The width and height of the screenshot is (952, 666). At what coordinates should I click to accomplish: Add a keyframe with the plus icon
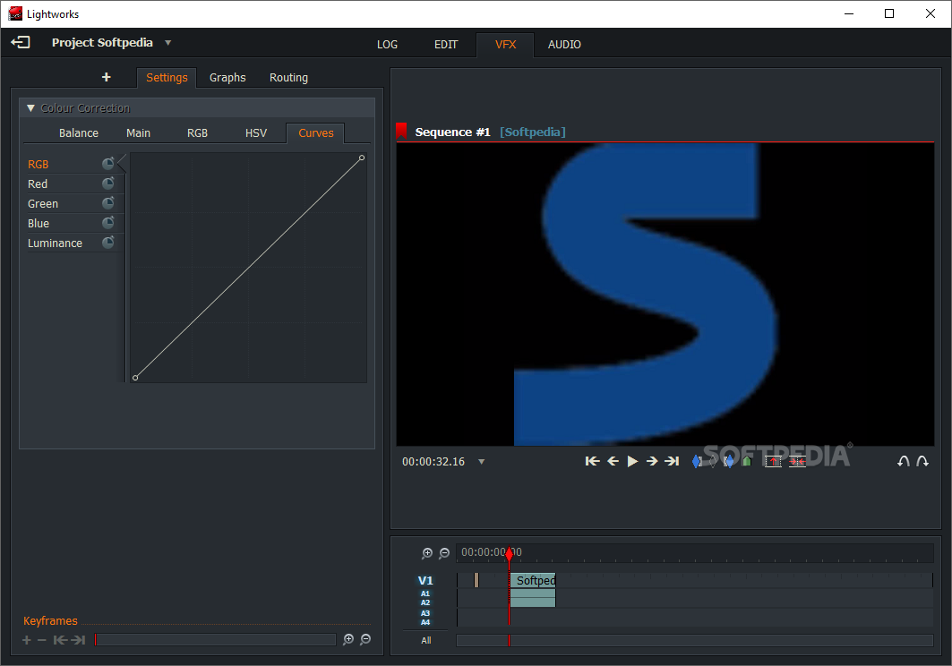tap(27, 640)
